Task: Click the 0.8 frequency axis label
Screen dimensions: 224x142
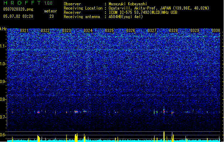Action: coord(3,99)
